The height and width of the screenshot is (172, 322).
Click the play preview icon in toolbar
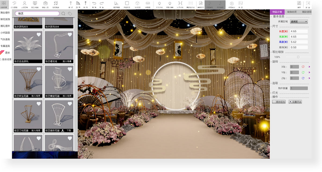[x=232, y=3]
